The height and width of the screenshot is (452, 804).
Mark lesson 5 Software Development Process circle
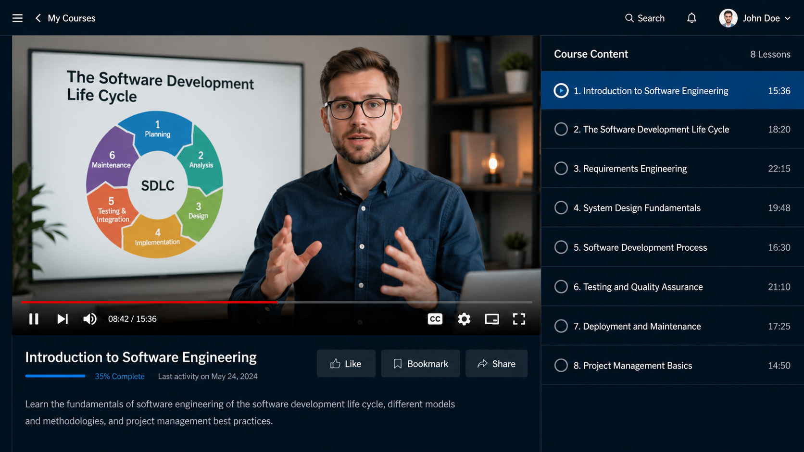click(x=561, y=247)
